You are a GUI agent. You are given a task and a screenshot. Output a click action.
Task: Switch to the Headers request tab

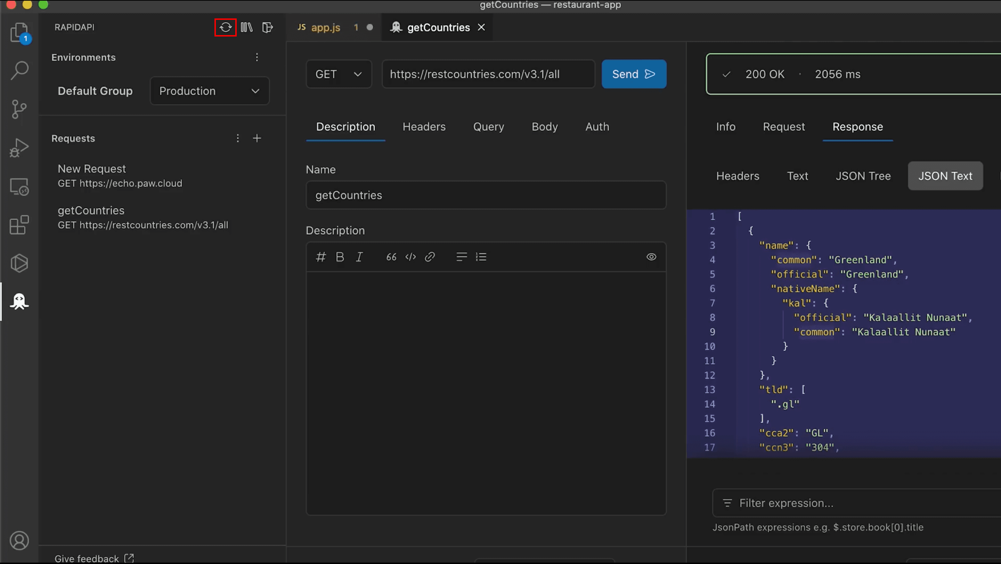tap(424, 127)
